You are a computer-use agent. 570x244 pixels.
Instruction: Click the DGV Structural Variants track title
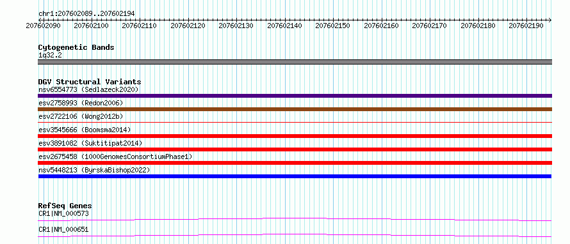point(90,82)
